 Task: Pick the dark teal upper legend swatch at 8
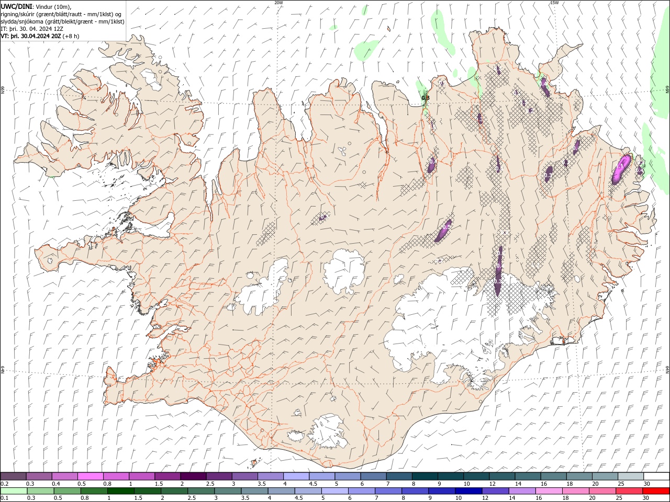click(425, 476)
